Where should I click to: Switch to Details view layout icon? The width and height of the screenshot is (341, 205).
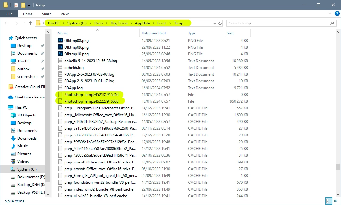tap(329, 201)
